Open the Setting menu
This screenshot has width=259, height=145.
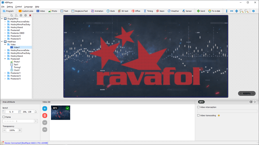coord(10,7)
